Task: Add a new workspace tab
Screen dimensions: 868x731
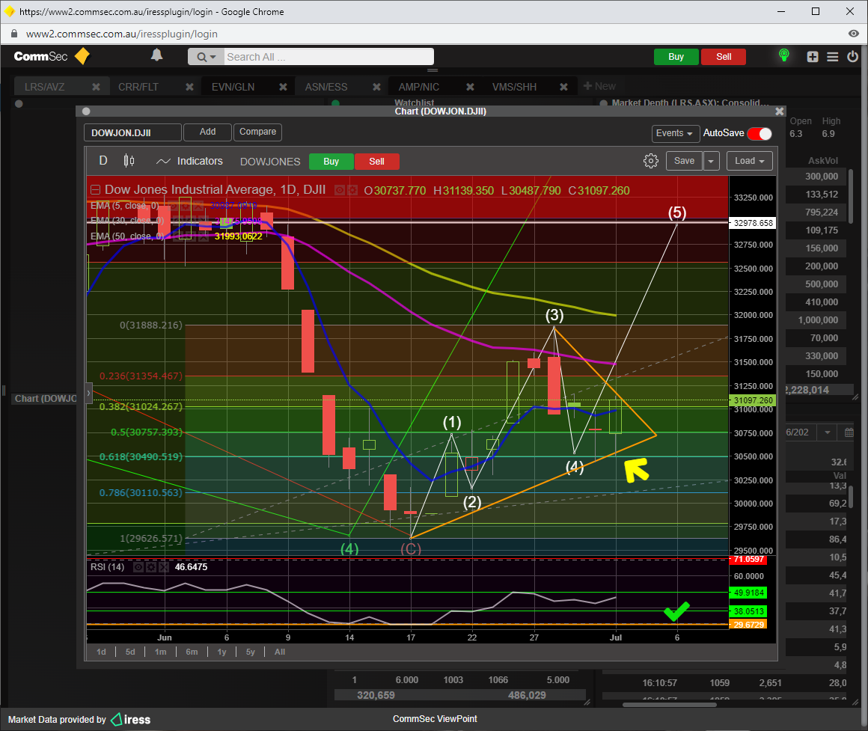Action: 599,86
